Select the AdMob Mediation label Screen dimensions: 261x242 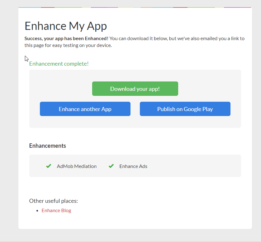pos(77,166)
